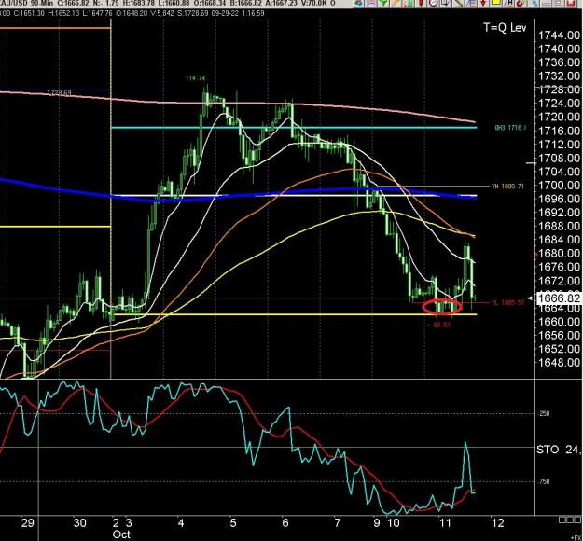
Task: Click the 1732.00 price axis label
Action: click(x=559, y=76)
